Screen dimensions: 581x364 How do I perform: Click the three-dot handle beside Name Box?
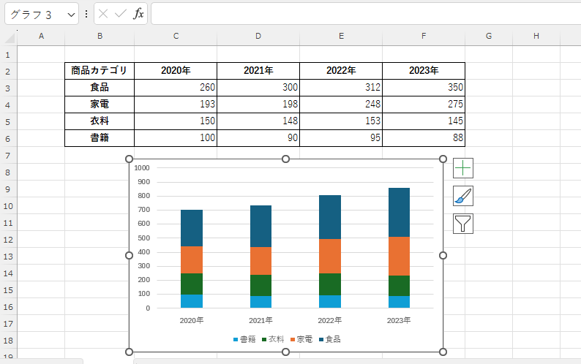click(x=86, y=14)
